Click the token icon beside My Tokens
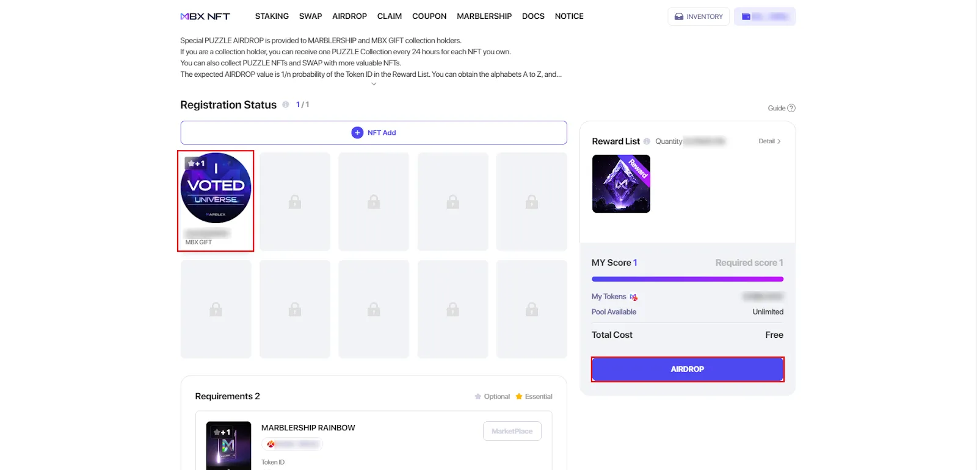The image size is (977, 470). click(x=634, y=297)
